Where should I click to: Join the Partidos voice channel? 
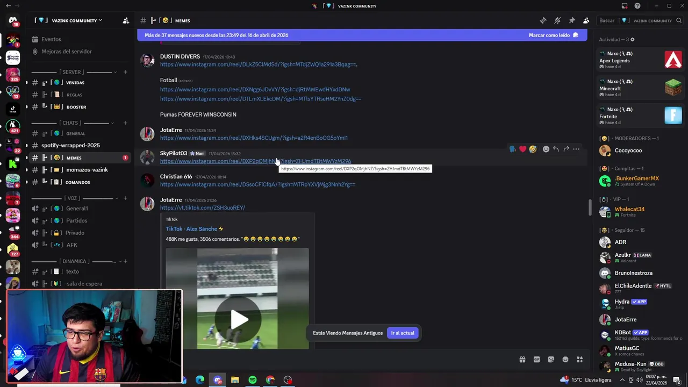[81, 221]
